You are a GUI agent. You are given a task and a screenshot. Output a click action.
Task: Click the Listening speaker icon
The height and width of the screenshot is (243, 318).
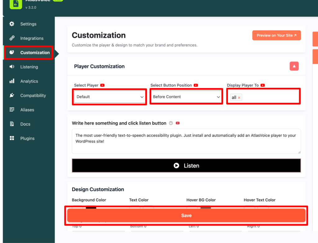(x=12, y=67)
